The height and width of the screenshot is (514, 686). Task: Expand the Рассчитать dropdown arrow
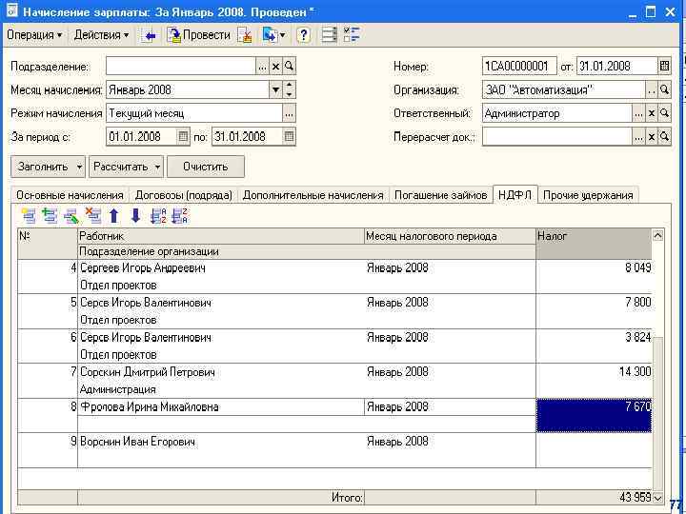click(157, 167)
